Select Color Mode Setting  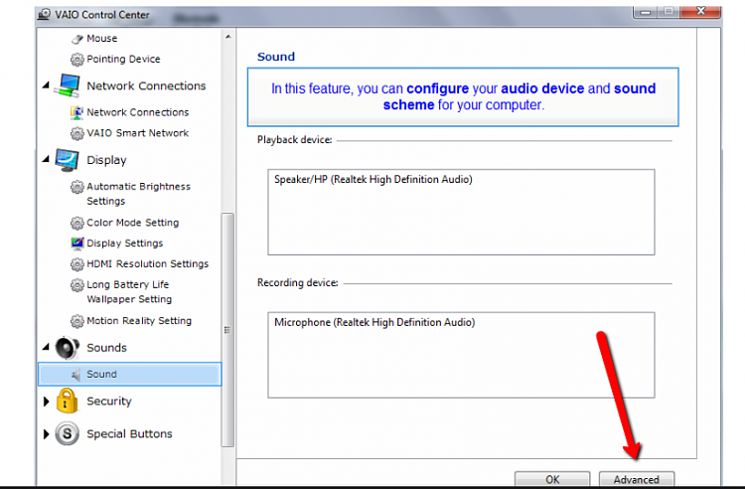click(132, 223)
